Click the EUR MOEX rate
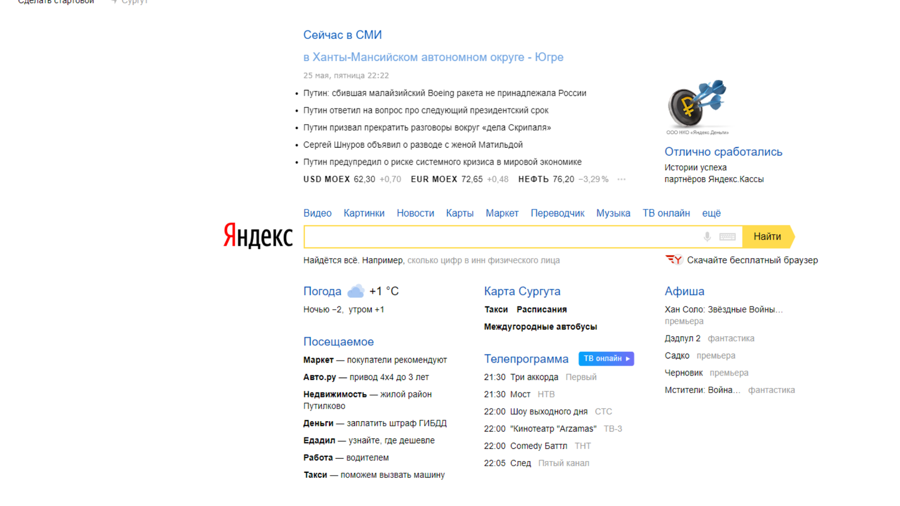The height and width of the screenshot is (506, 900). 460,179
